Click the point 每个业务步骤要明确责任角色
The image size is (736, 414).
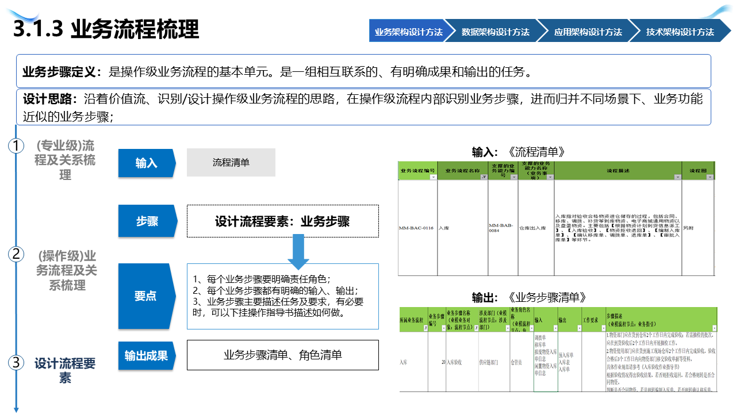pyautogui.click(x=262, y=279)
